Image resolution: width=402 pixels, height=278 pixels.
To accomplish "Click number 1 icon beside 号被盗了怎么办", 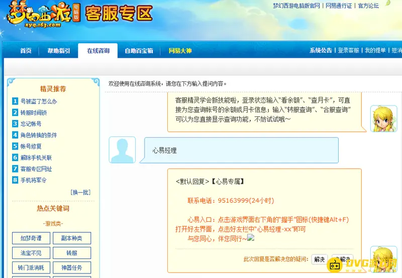I will tap(15, 101).
